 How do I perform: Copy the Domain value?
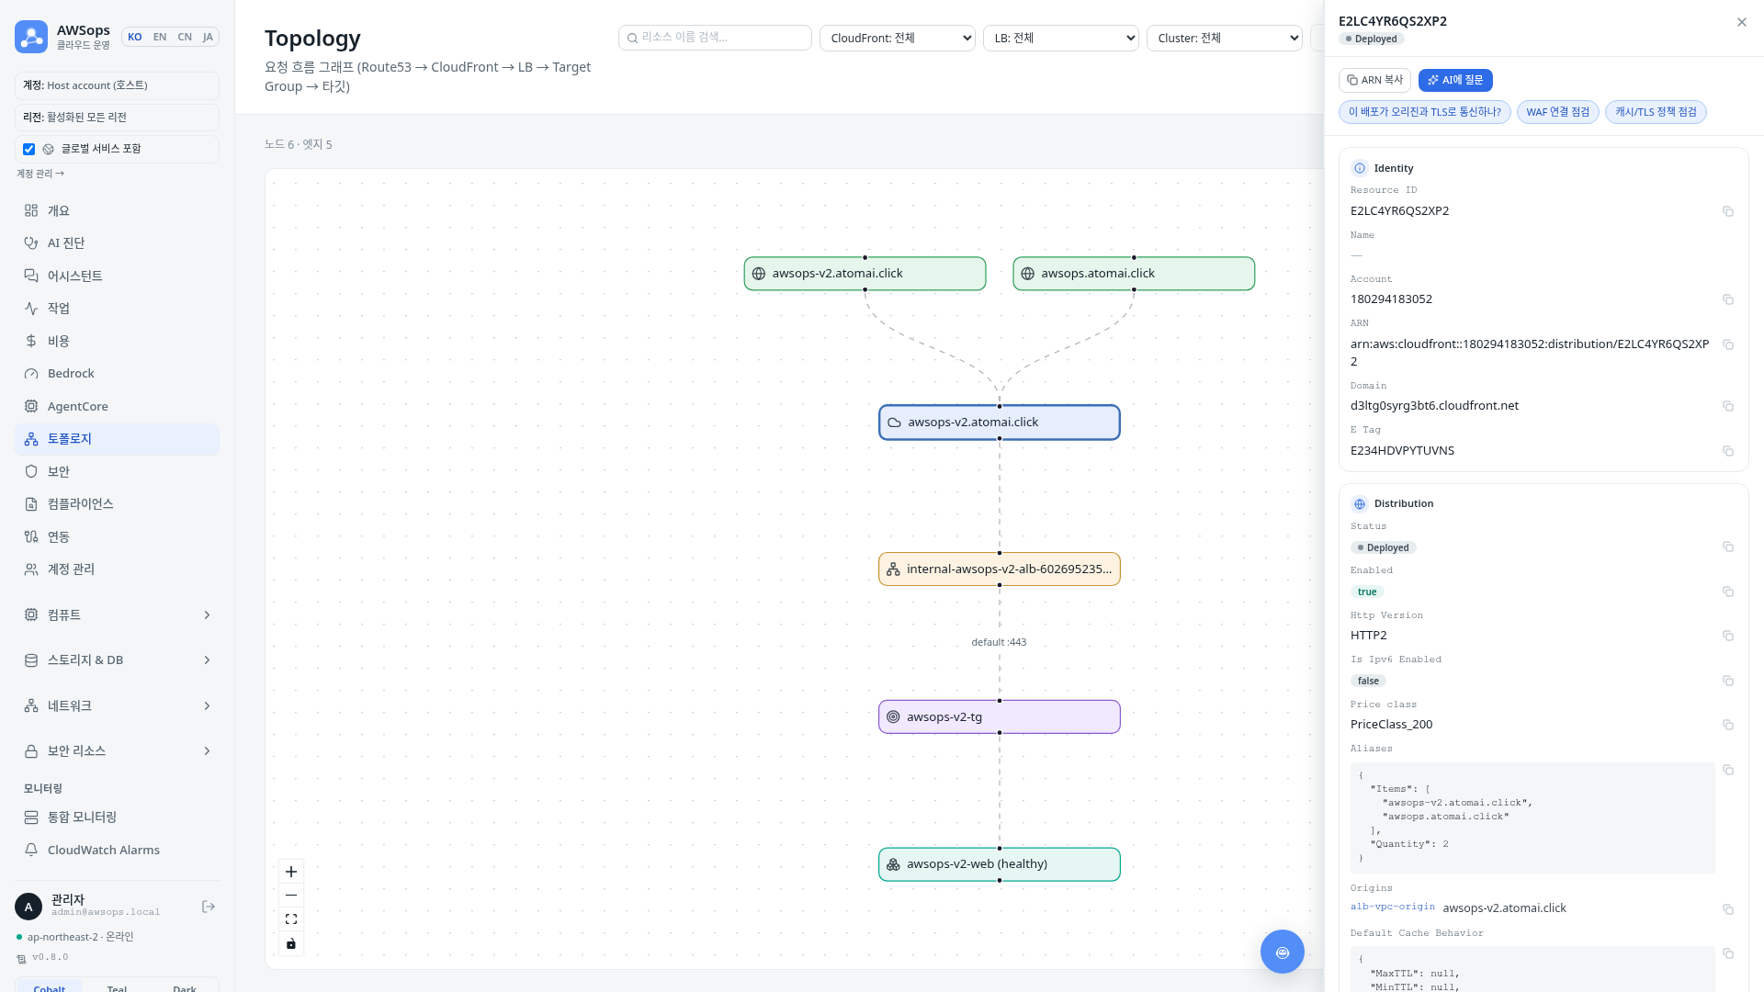[1728, 406]
